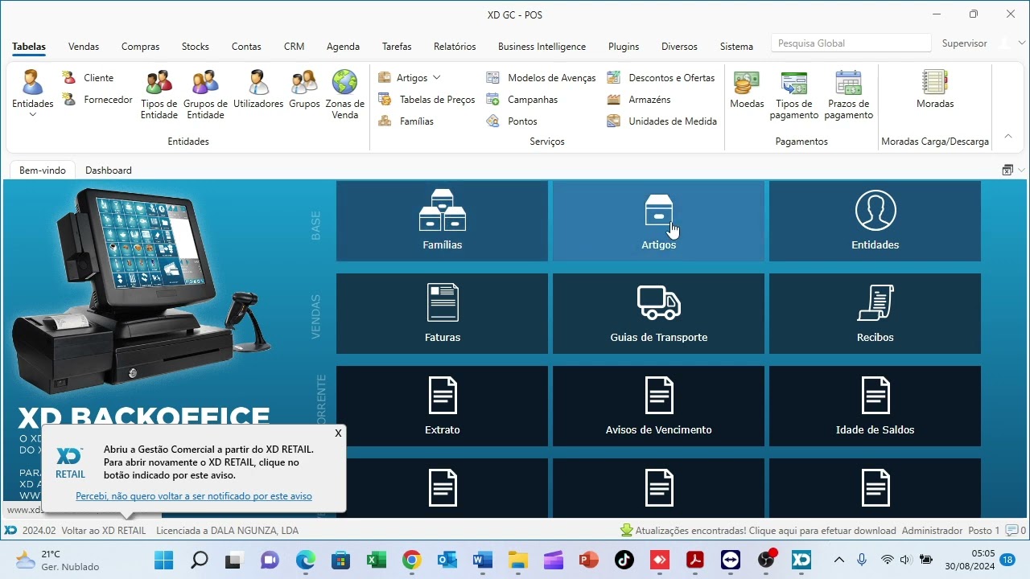Viewport: 1030px width, 579px height.
Task: Expand the Entidades dropdown arrow
Action: click(33, 115)
